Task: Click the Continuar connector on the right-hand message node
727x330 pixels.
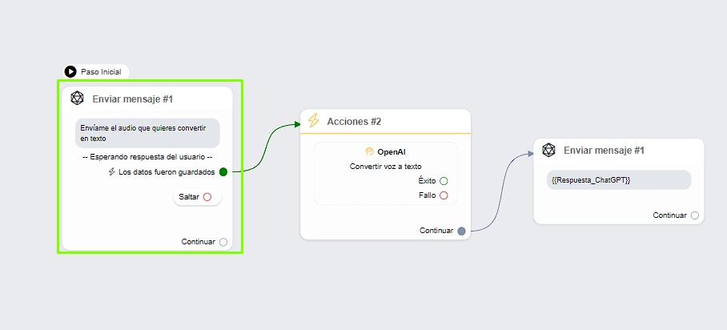Action: (x=695, y=215)
